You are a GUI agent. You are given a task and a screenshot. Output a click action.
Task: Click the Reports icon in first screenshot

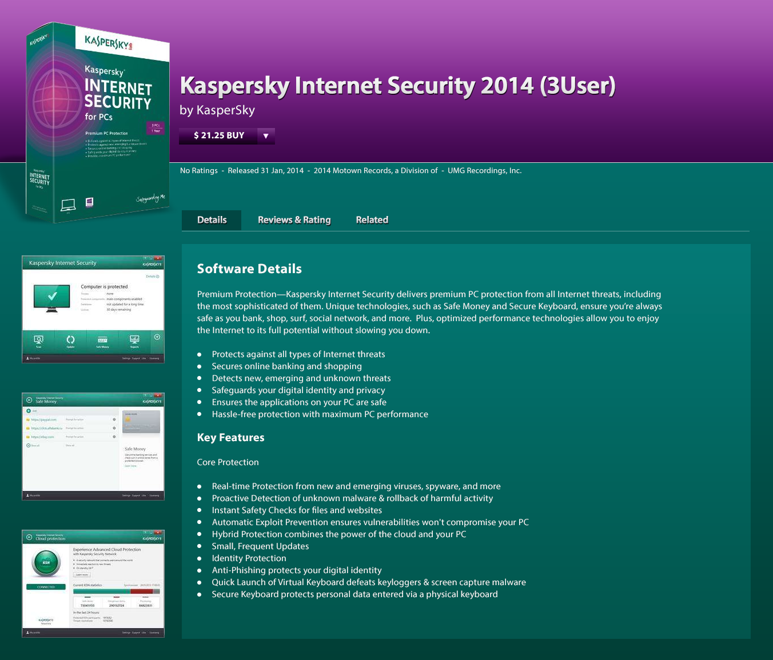pos(134,341)
